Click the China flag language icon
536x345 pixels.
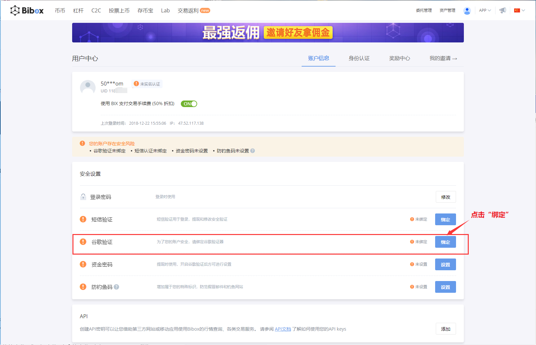click(517, 10)
